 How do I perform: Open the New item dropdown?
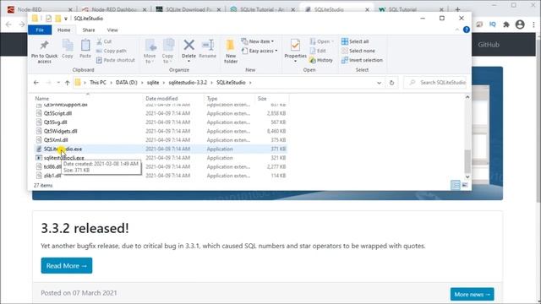tap(257, 41)
